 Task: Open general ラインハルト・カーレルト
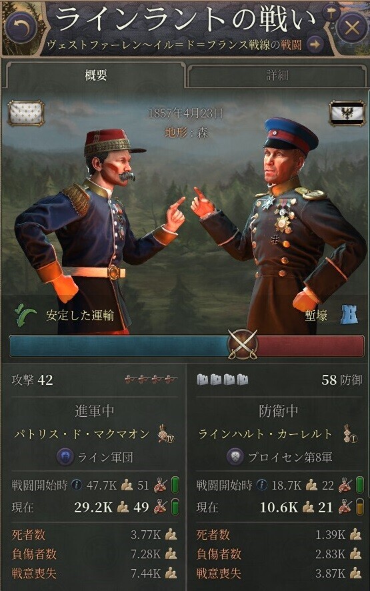(x=265, y=434)
